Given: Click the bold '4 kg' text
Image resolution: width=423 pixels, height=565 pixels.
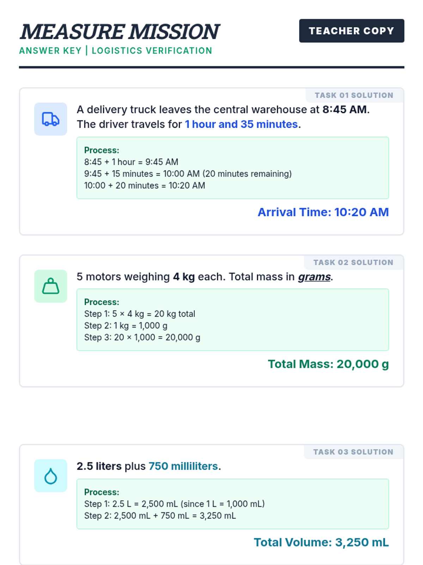Looking at the screenshot, I should 184,277.
